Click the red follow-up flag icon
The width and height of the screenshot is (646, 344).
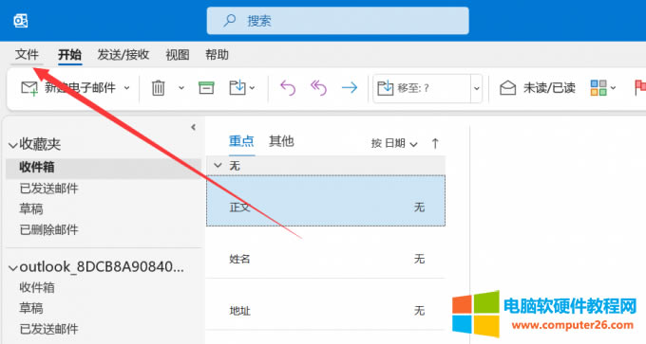pyautogui.click(x=640, y=87)
